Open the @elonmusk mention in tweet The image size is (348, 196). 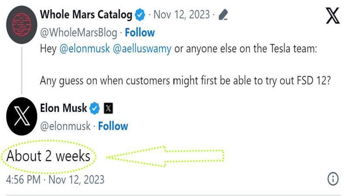tap(84, 49)
